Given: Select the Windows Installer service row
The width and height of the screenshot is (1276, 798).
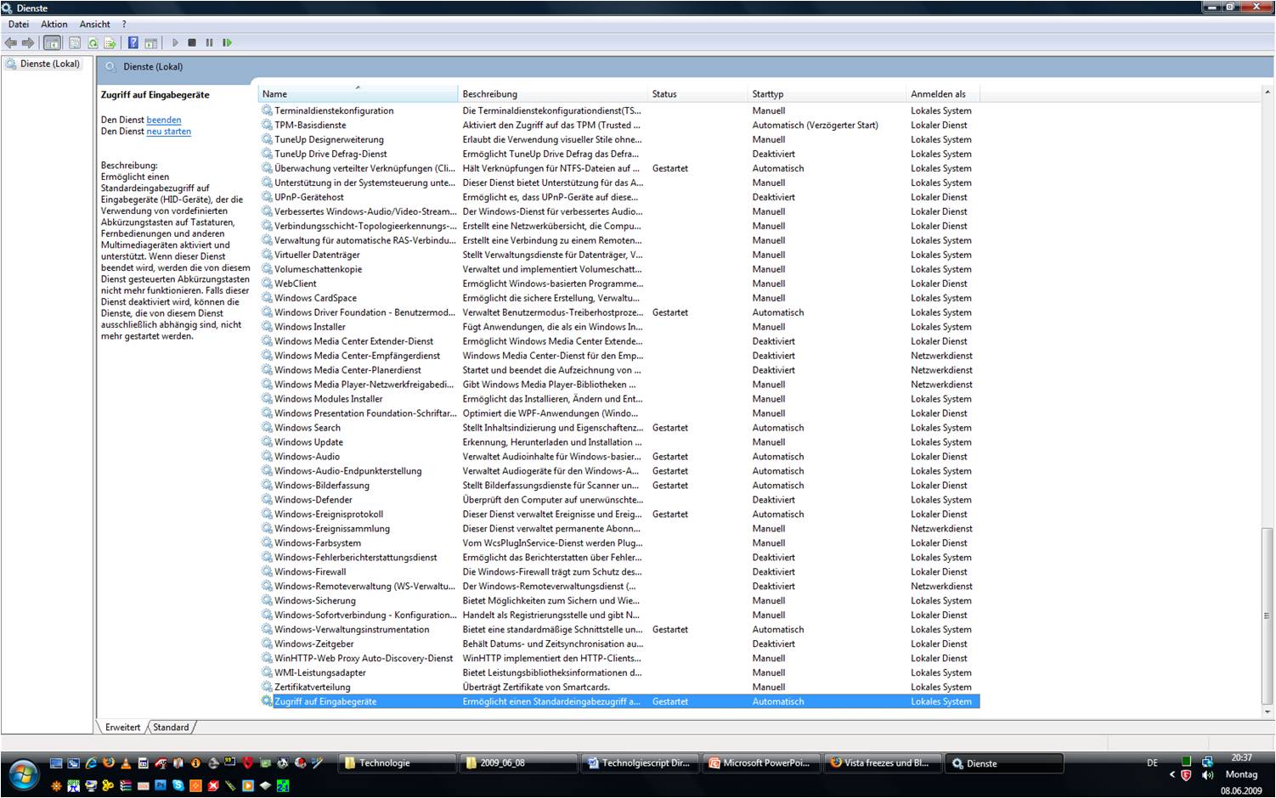Looking at the screenshot, I should point(619,327).
